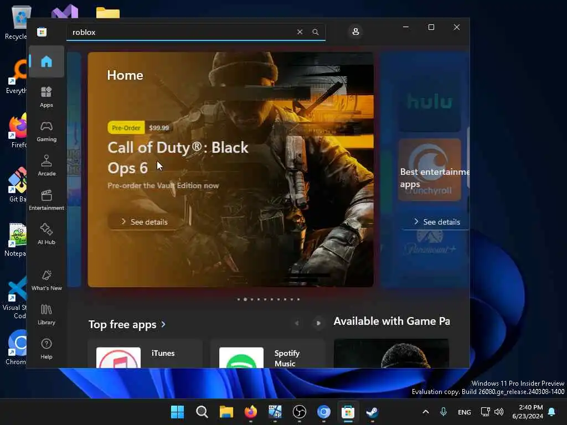Open the volume tray icon

tap(499, 412)
